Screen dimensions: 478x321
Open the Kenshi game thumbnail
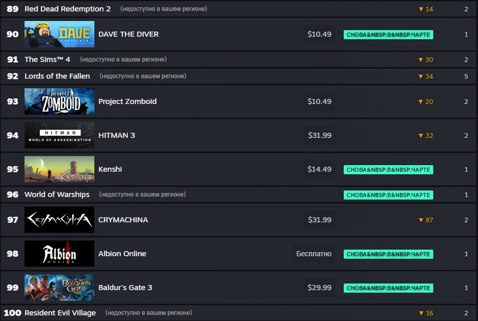tap(59, 169)
